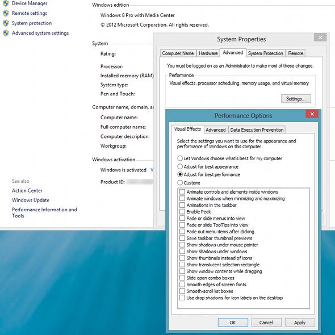The image size is (335, 335).
Task: Switch to Remote tab in System Properties
Action: [x=296, y=53]
